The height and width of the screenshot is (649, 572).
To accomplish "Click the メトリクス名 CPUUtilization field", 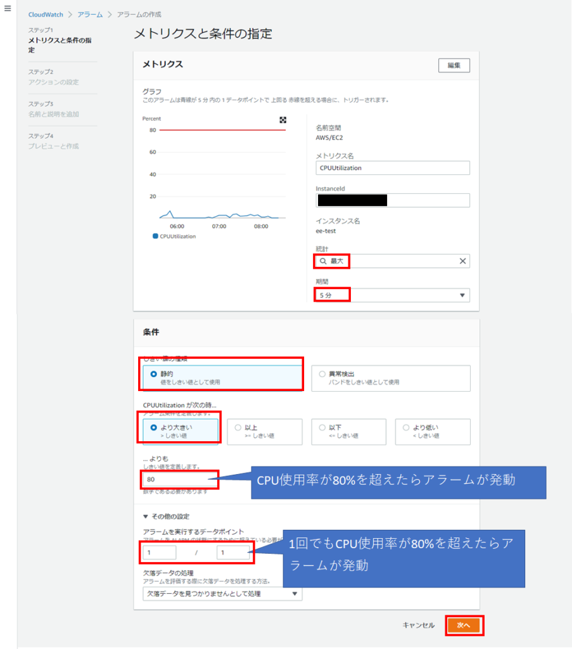I will pyautogui.click(x=393, y=167).
